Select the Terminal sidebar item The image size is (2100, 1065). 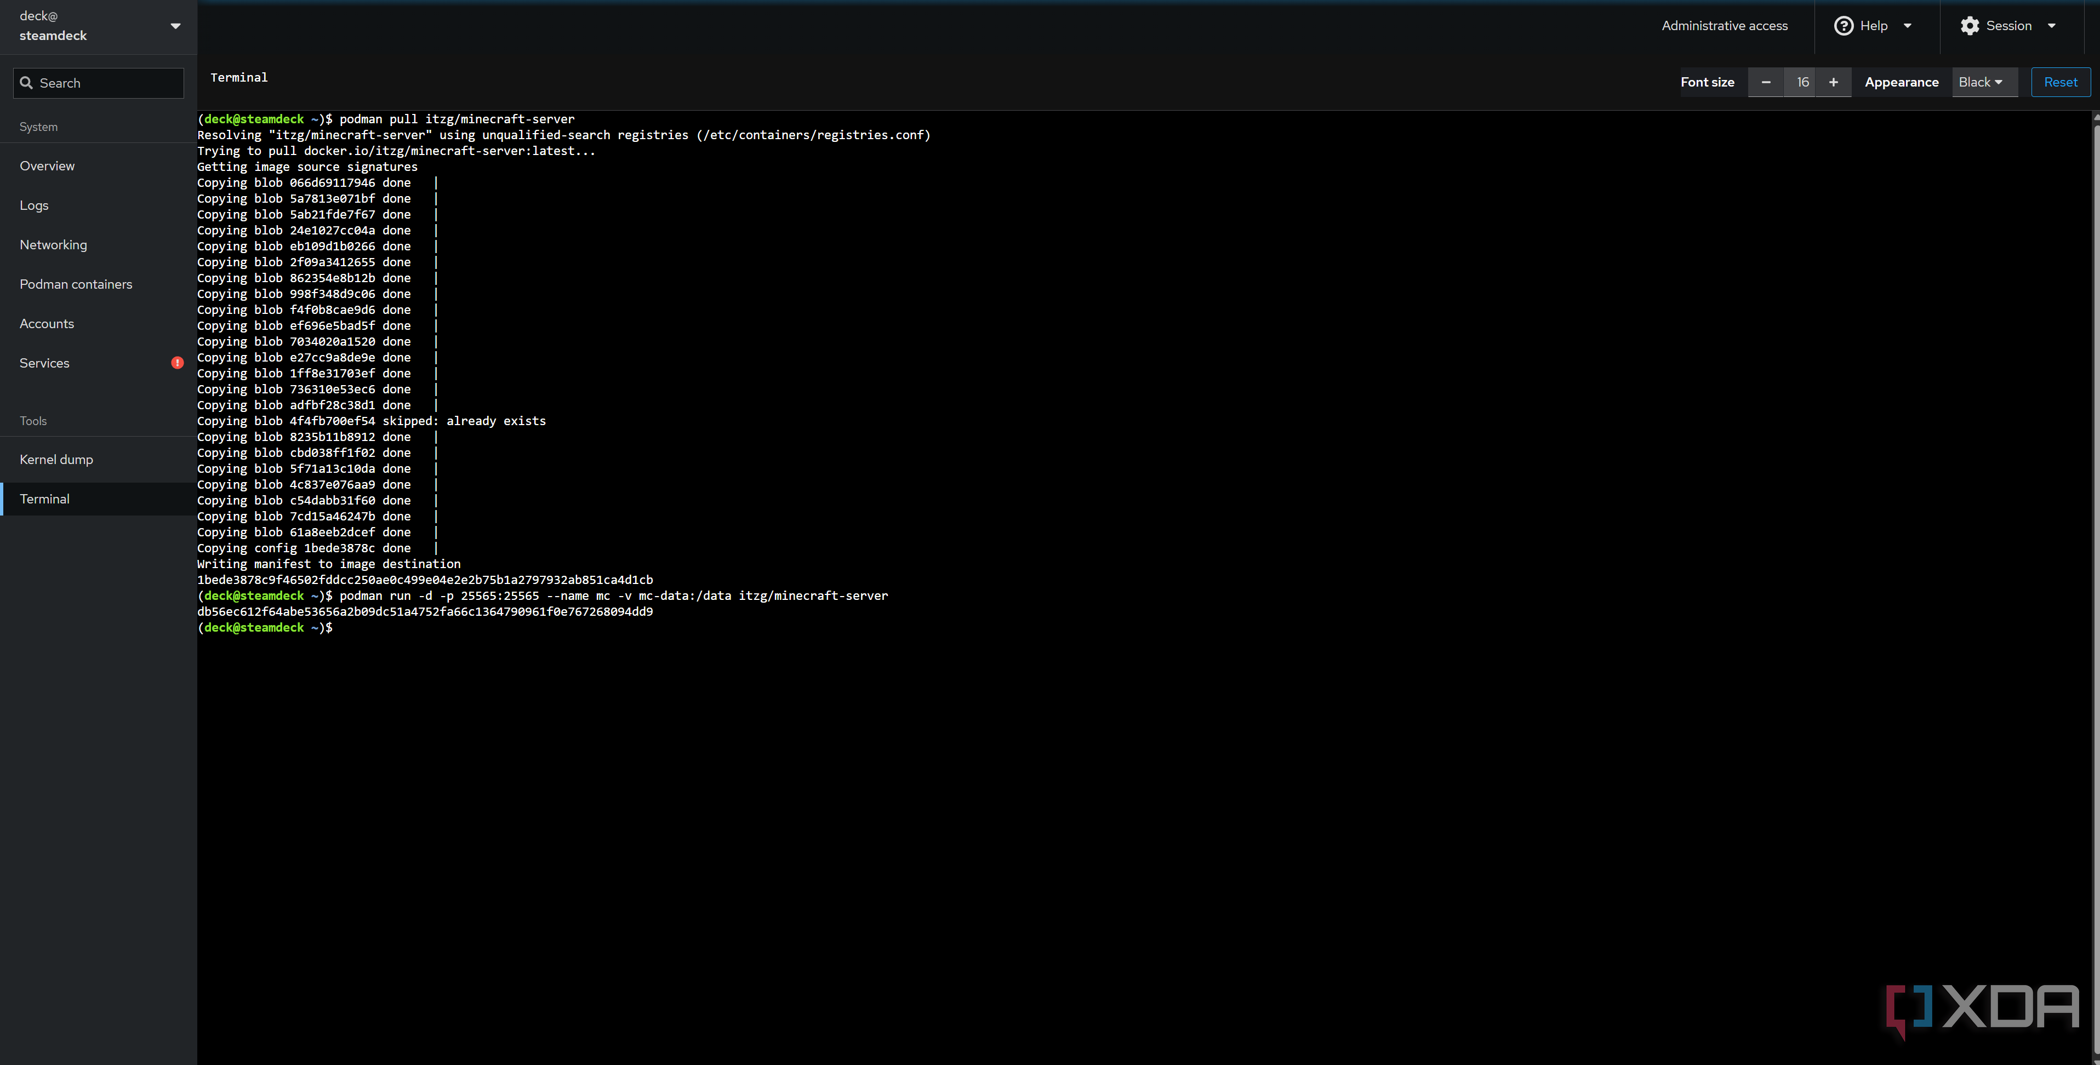(99, 499)
